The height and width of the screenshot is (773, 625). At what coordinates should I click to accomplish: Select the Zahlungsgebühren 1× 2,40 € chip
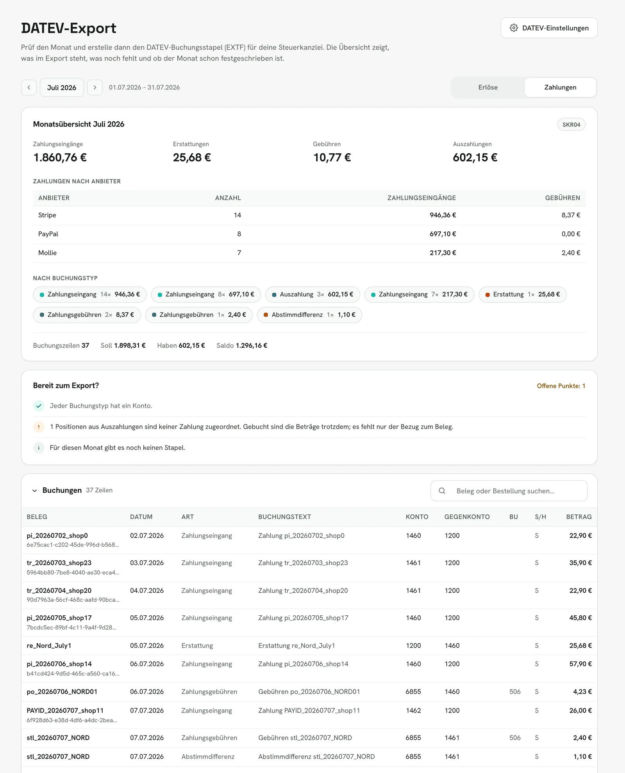click(x=199, y=315)
